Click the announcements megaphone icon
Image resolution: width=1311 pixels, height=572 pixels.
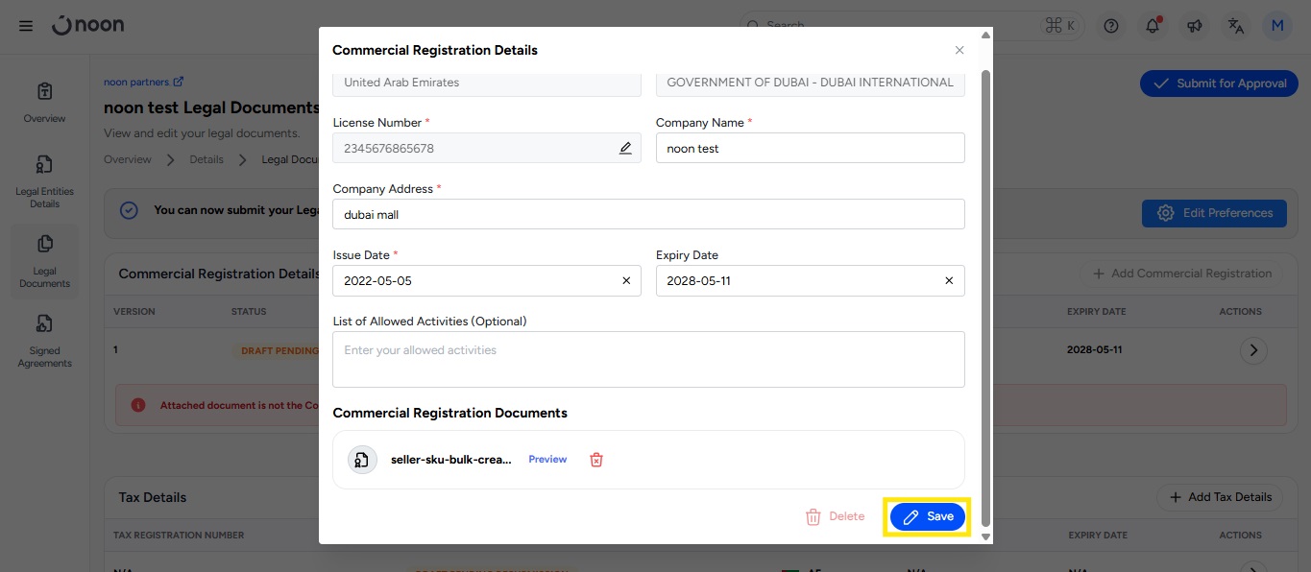coord(1194,26)
